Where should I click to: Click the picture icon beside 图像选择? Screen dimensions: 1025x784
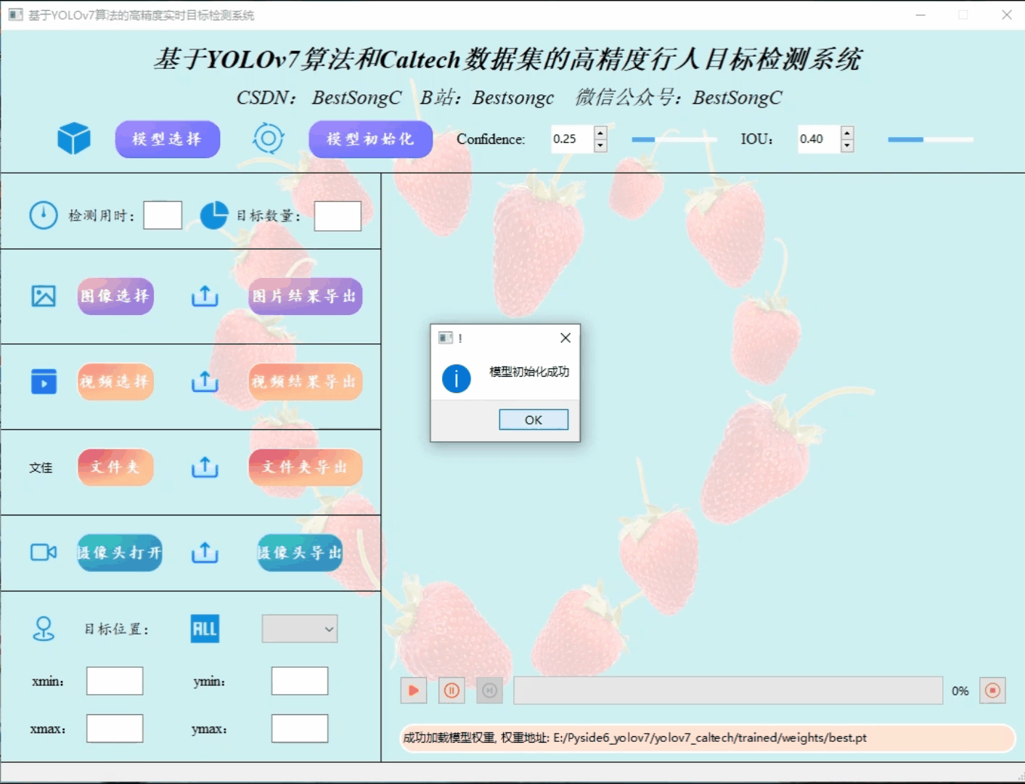(x=44, y=296)
